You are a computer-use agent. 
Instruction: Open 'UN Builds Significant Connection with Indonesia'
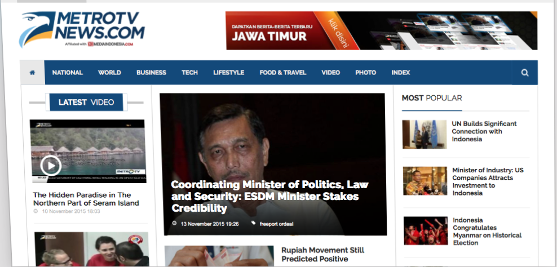(x=484, y=131)
